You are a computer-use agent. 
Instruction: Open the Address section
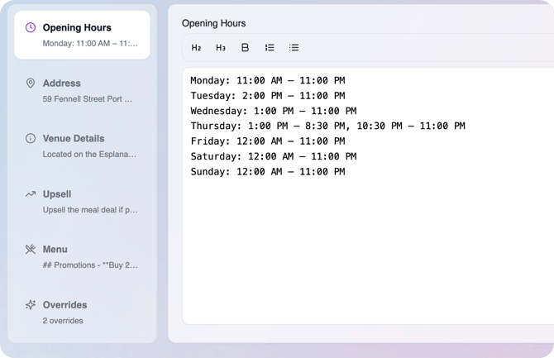click(x=82, y=90)
